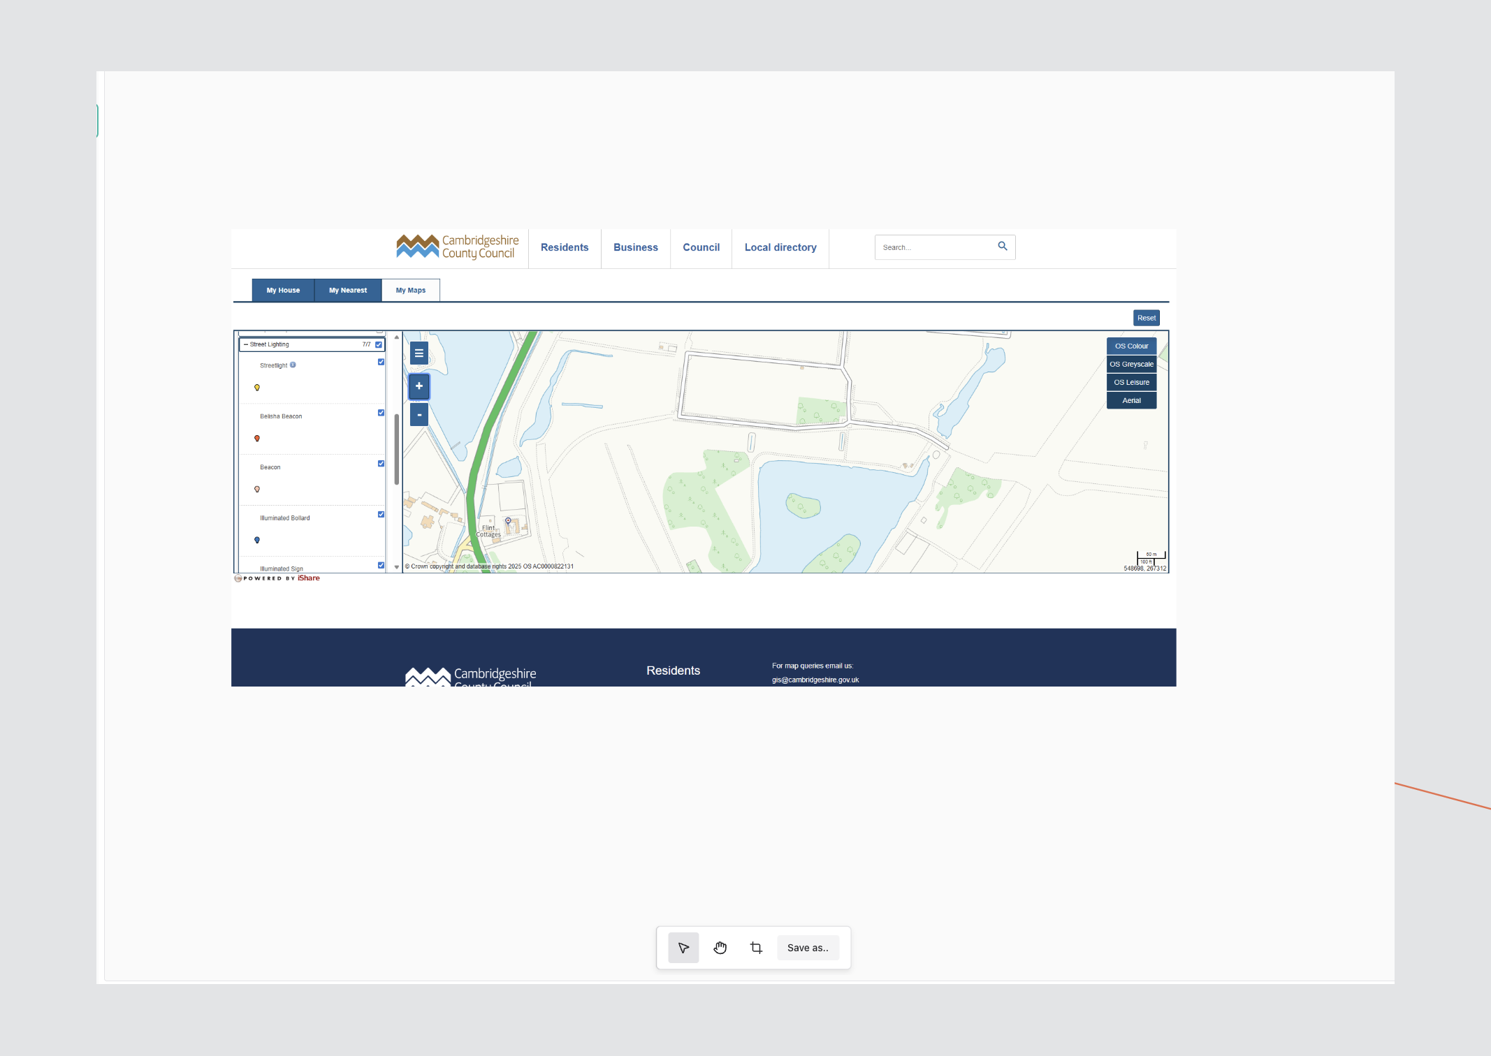Collapse the Street Lighting layer group

click(x=246, y=344)
